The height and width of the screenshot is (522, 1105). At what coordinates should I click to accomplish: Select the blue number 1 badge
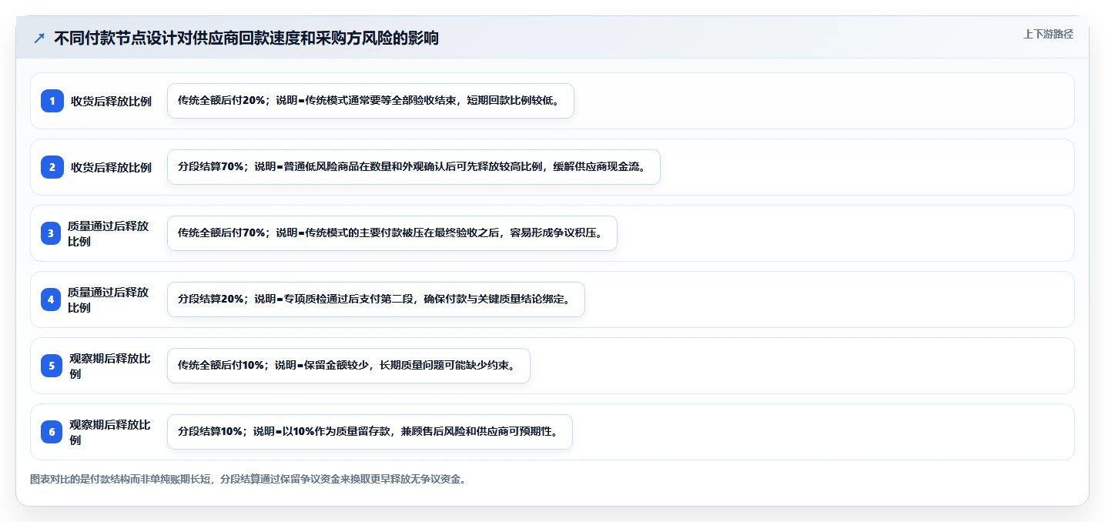[x=52, y=101]
